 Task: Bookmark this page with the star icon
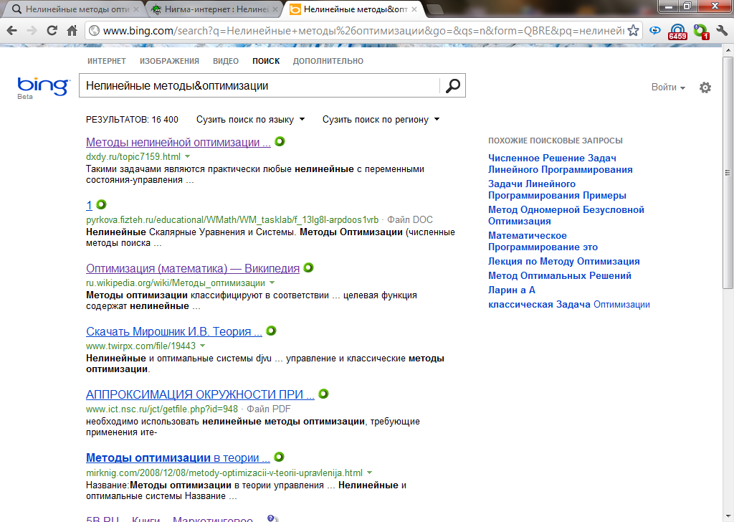click(633, 31)
